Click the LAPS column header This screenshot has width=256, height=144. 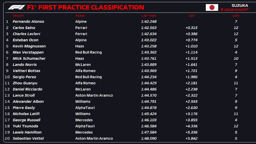pos(236,16)
